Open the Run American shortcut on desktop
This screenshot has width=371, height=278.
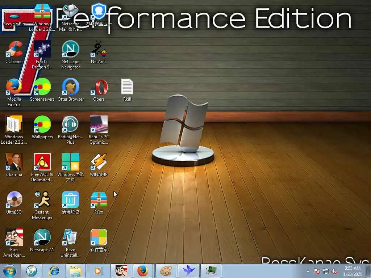[x=14, y=243]
